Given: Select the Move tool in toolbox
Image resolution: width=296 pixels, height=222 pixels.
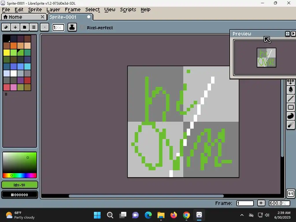Looking at the screenshot, I should pos(291,82).
